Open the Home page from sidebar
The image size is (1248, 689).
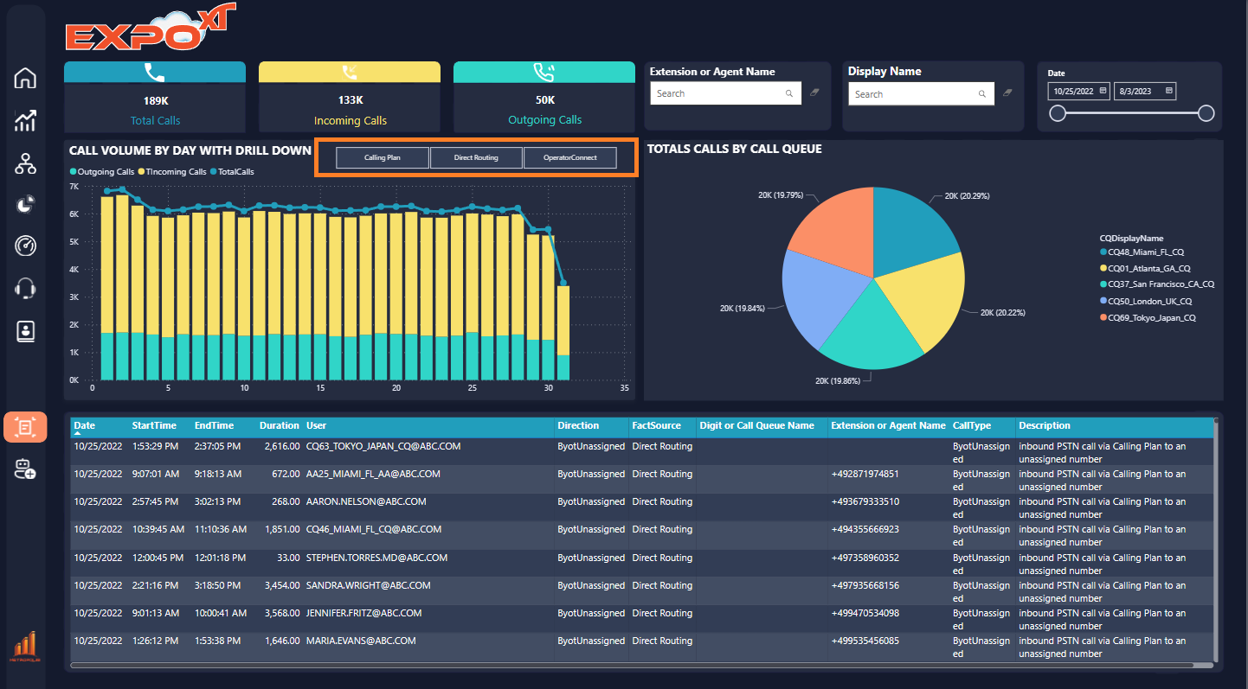25,78
